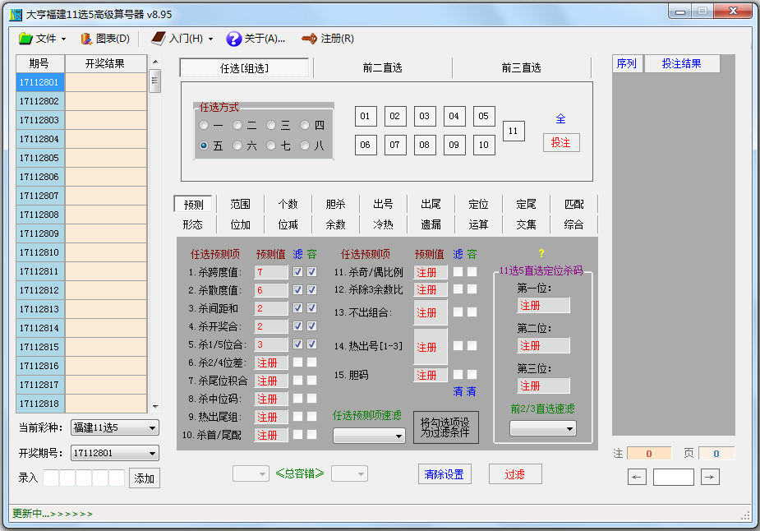760x531 pixels.
Task: Click the first 录入 number box
Action: pos(51,478)
